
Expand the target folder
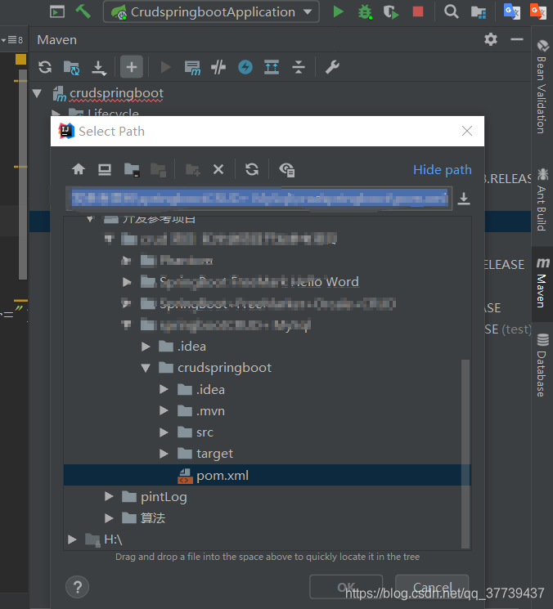point(164,454)
